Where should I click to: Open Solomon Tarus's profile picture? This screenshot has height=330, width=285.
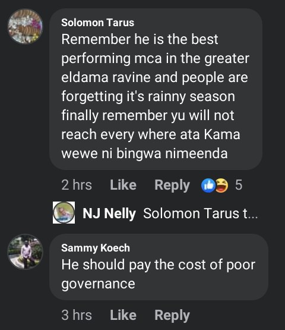25,26
